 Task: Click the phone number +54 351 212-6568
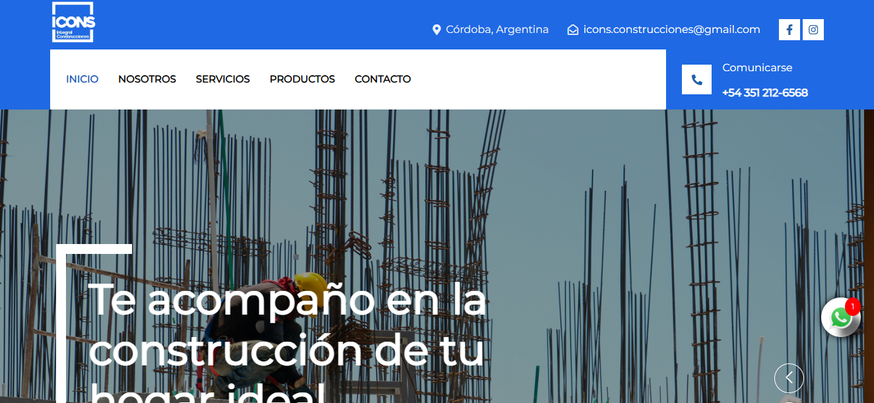click(x=765, y=93)
